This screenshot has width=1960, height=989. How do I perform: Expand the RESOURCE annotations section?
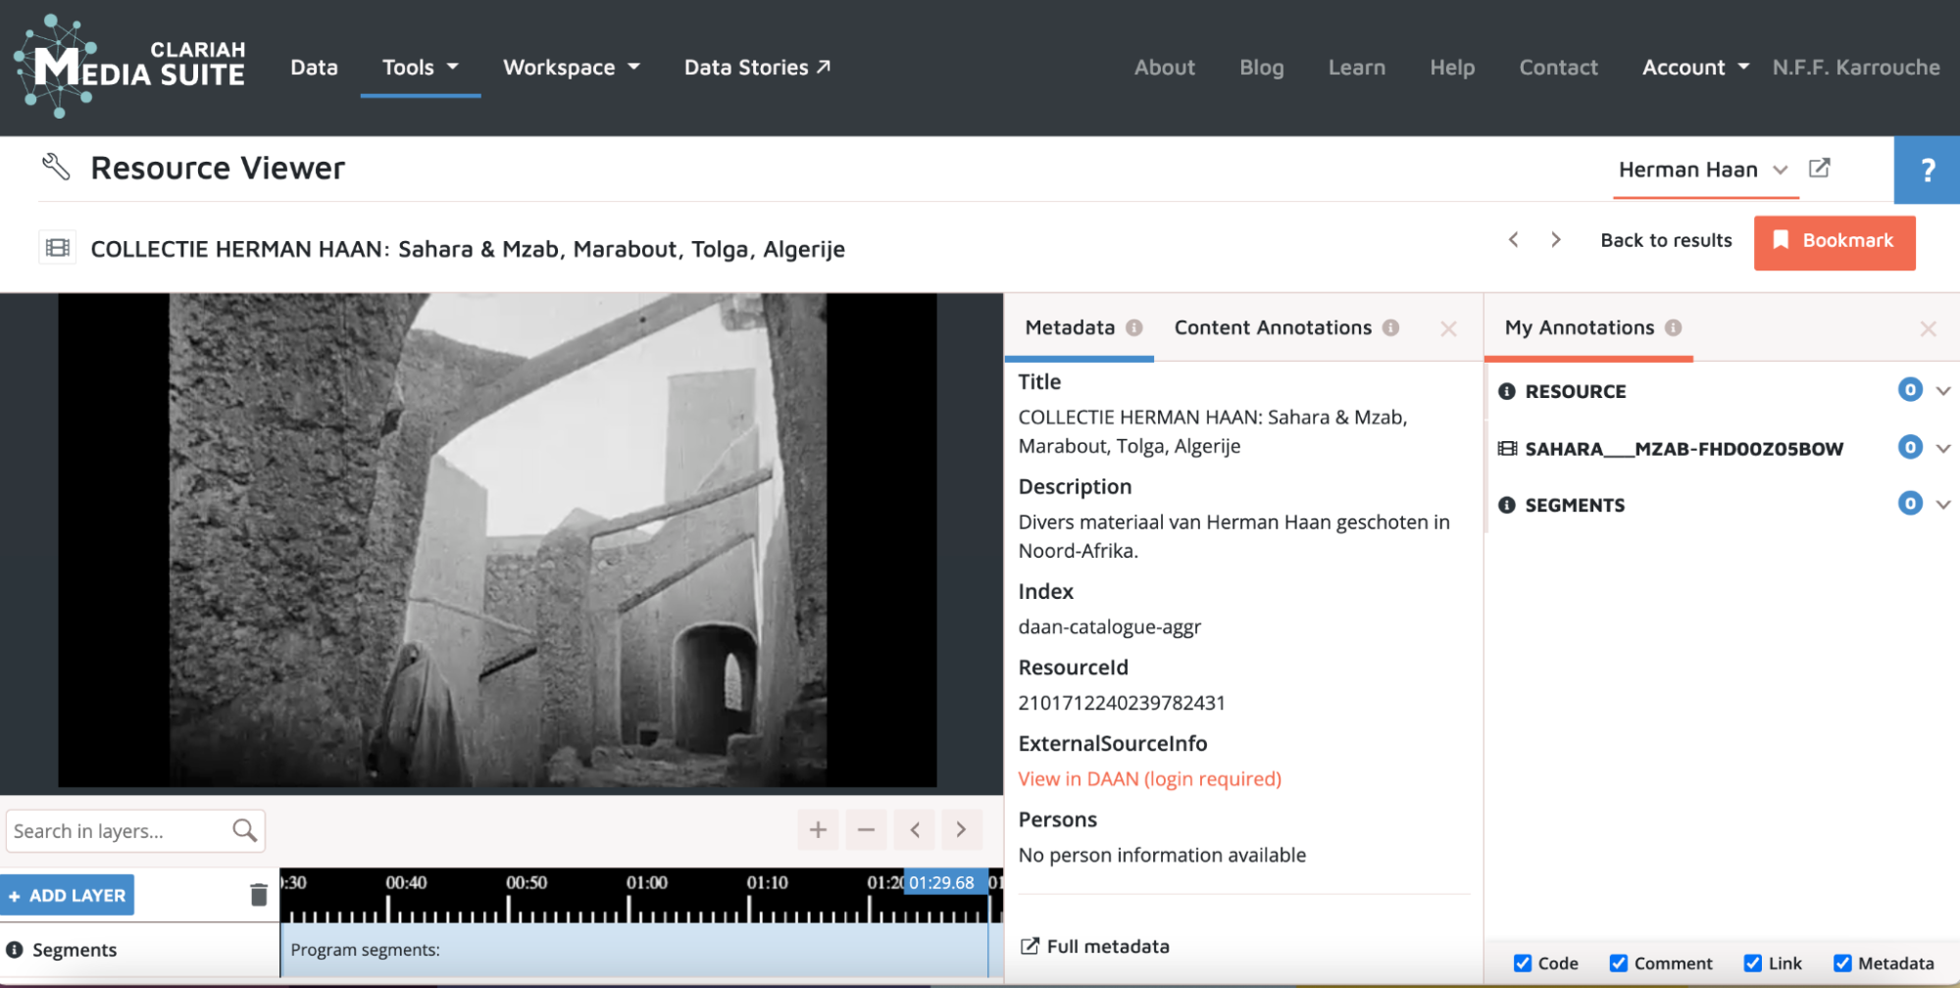point(1942,391)
